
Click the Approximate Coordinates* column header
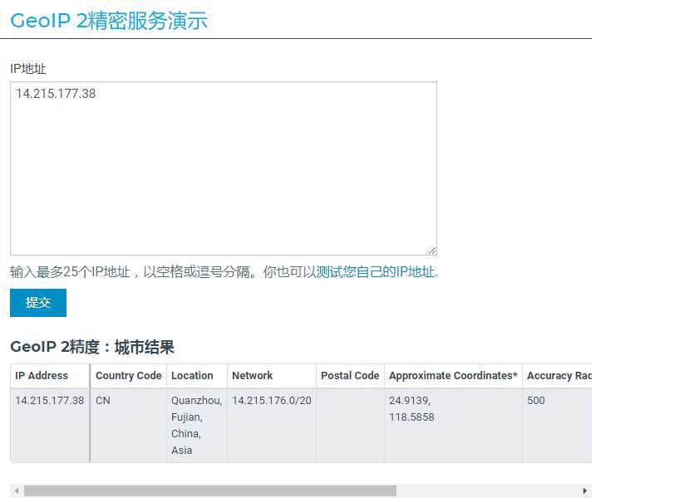(453, 376)
